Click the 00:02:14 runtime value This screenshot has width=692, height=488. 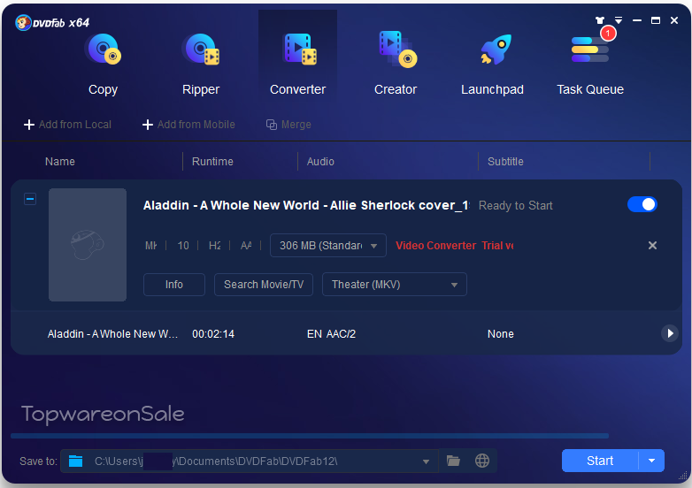[213, 334]
